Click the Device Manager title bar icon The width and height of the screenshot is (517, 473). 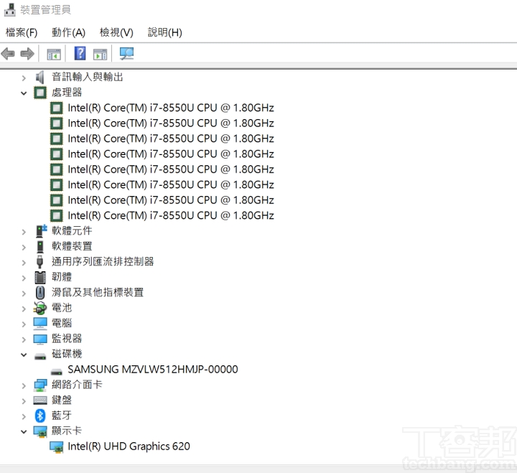click(x=9, y=9)
